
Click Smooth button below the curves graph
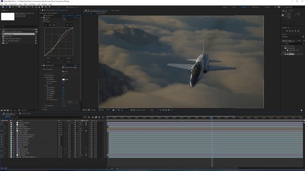tap(68, 58)
